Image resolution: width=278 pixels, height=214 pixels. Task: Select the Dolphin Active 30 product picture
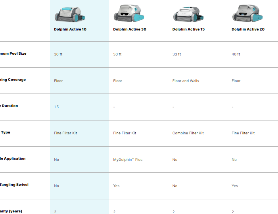[x=129, y=13]
